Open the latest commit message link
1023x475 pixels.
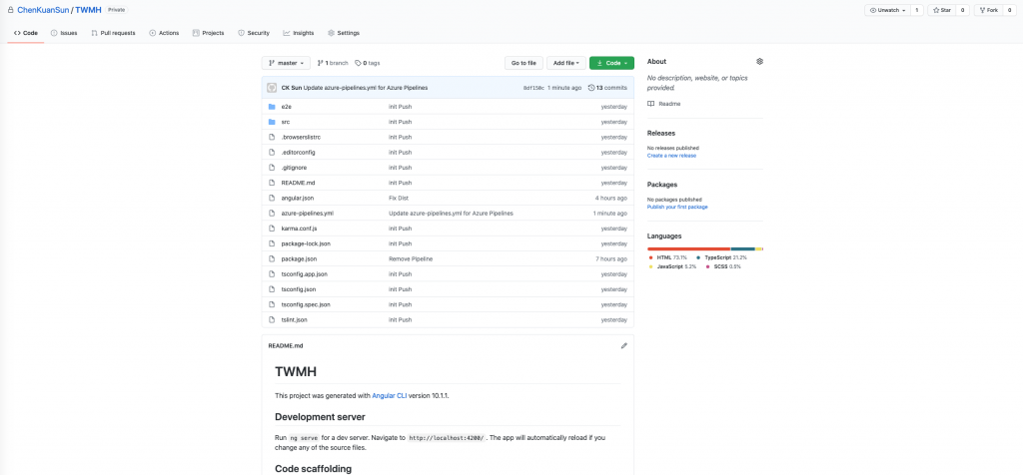366,87
